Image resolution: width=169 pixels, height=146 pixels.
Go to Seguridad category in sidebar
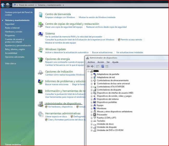point(10,24)
